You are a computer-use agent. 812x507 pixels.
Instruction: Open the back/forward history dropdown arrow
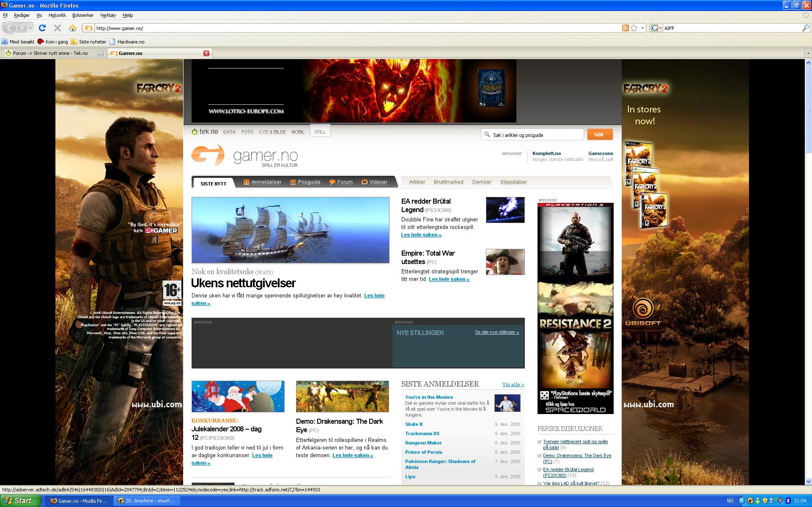pyautogui.click(x=30, y=28)
